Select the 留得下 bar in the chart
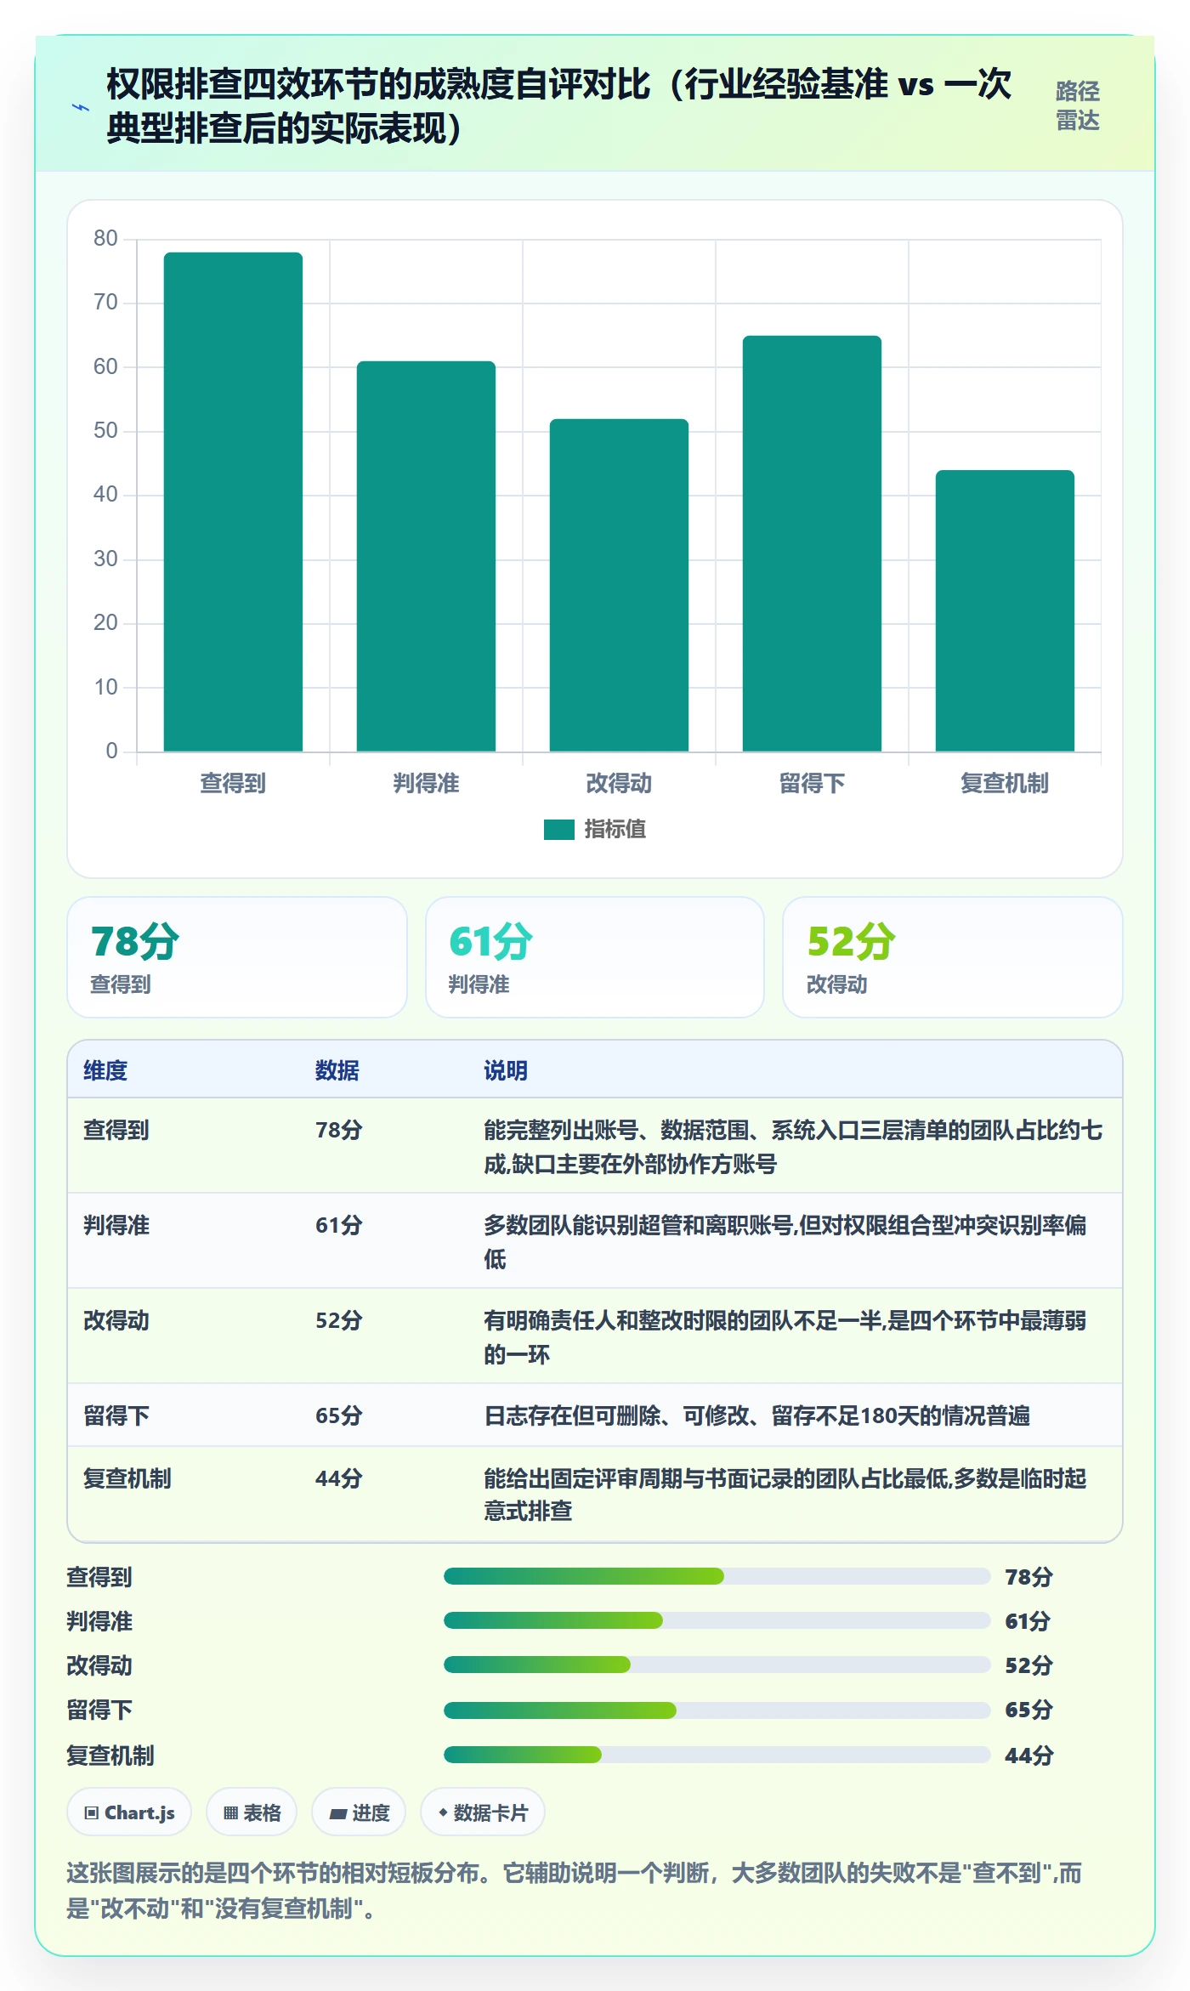The width and height of the screenshot is (1190, 1991). pyautogui.click(x=812, y=543)
